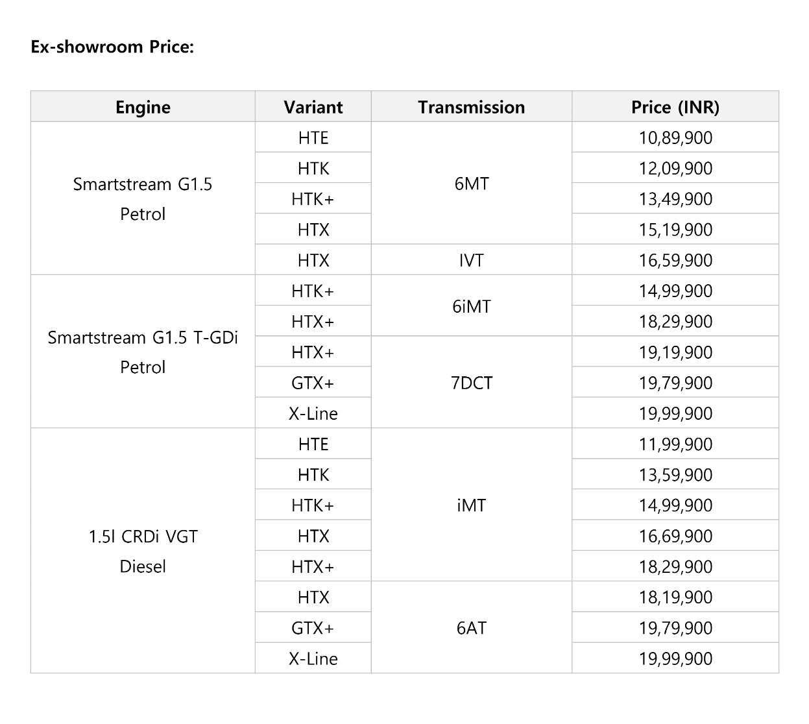Select the 16,59,900 price cell
809x724 pixels.
point(675,260)
